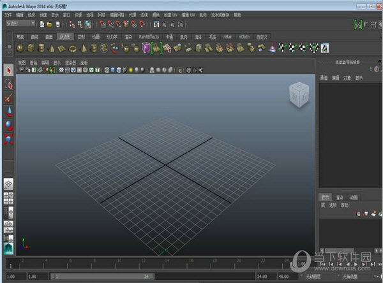Viewport: 383px width, 283px height.
Task: Switch to the nHair shelf tab
Action: (227, 37)
